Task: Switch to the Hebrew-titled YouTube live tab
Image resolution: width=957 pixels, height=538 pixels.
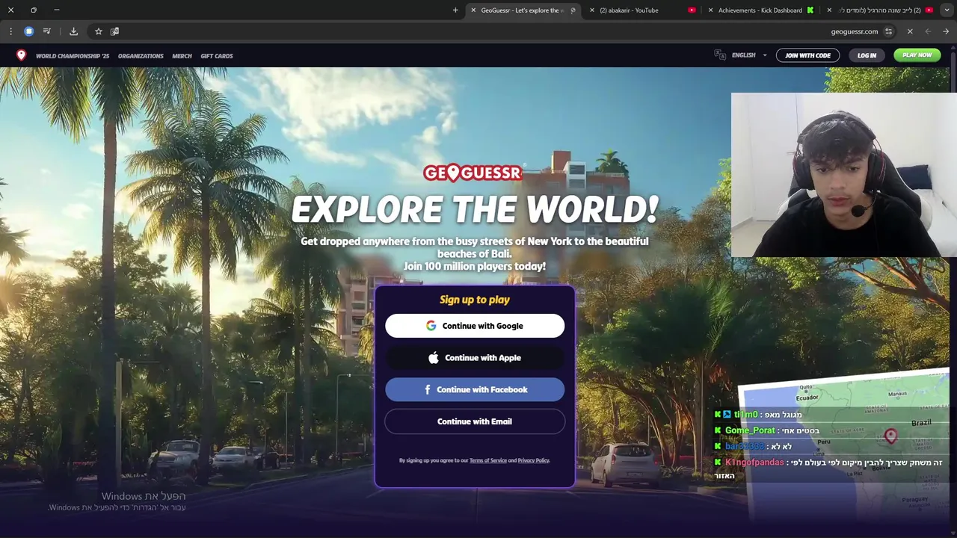Action: click(879, 10)
